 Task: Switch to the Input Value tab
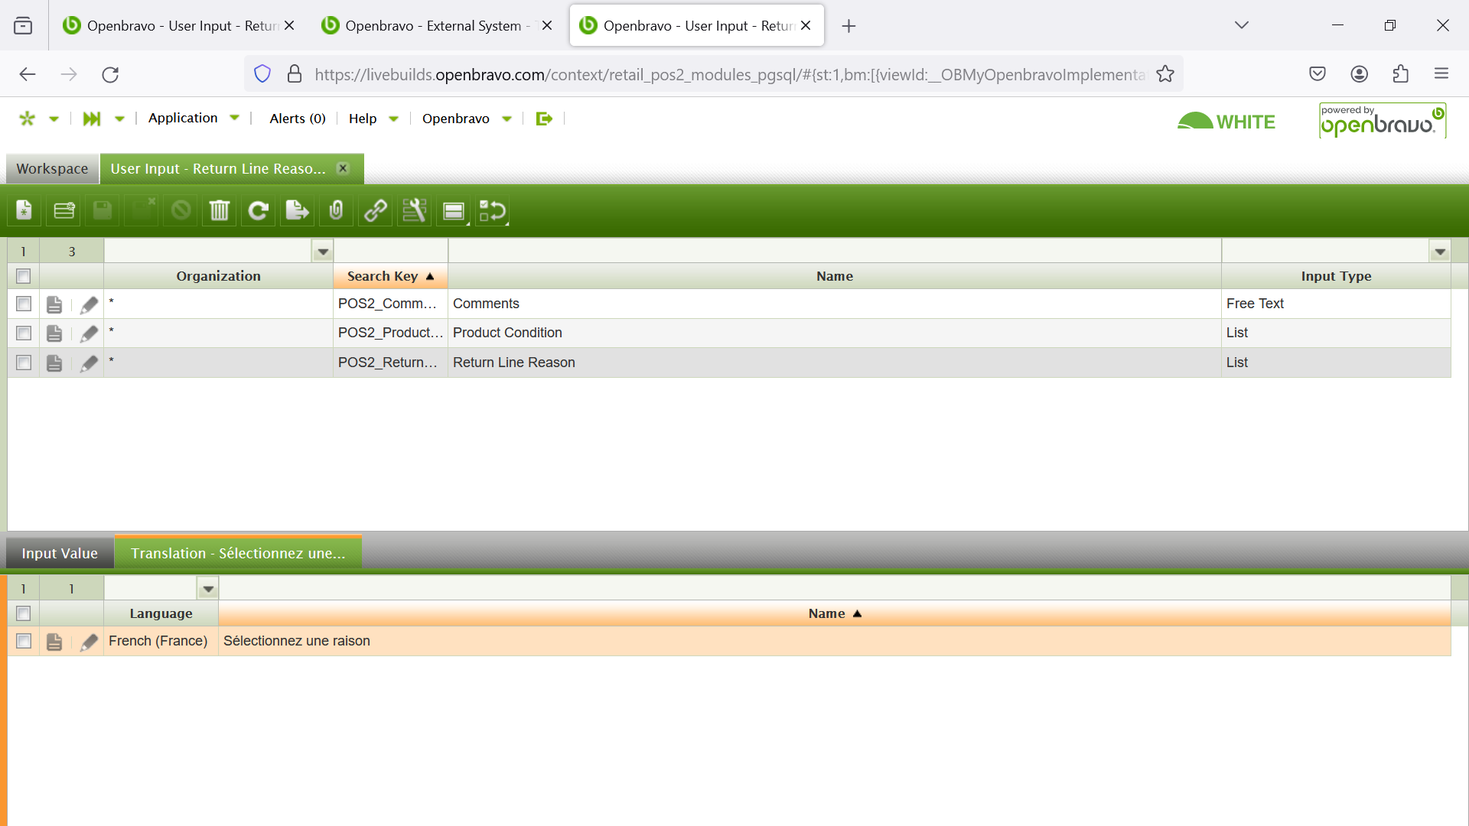pyautogui.click(x=60, y=553)
